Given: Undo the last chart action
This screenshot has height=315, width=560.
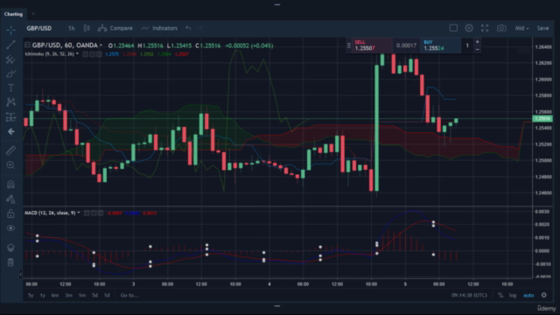Looking at the screenshot, I should pyautogui.click(x=188, y=28).
